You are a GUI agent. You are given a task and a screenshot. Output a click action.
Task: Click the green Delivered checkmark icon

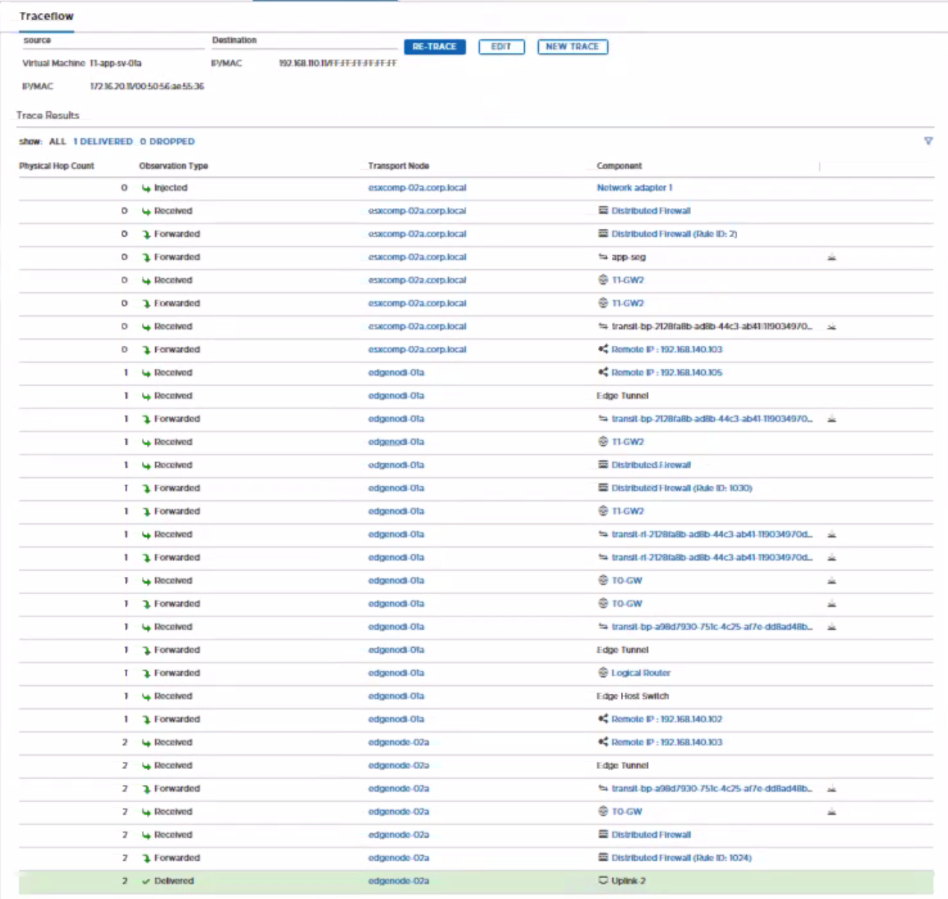tap(146, 882)
